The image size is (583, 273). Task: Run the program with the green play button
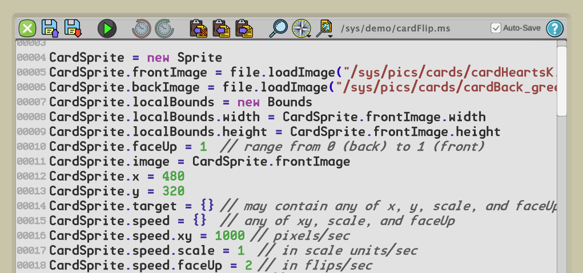click(107, 29)
